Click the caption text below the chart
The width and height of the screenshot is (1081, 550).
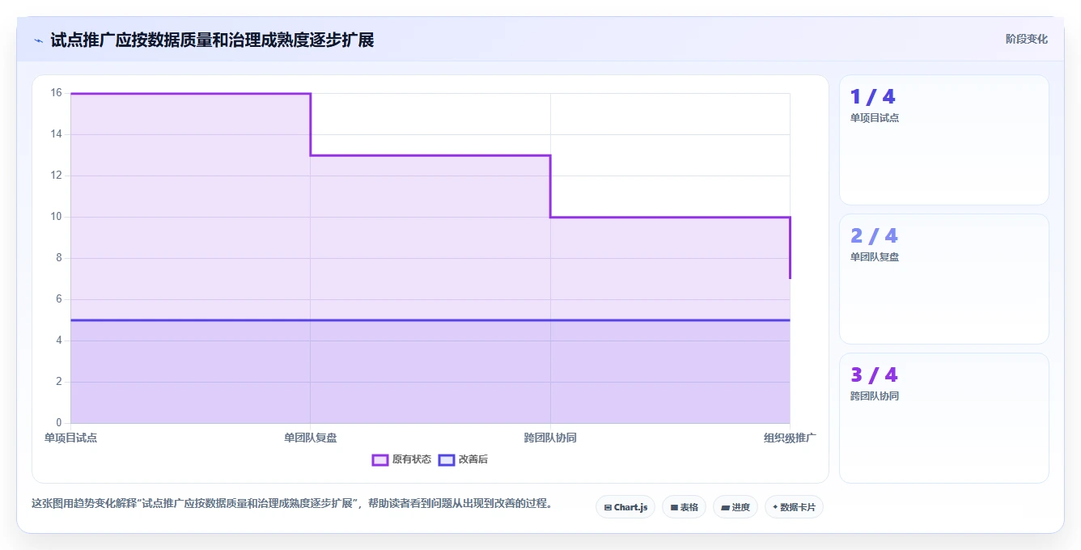click(292, 503)
